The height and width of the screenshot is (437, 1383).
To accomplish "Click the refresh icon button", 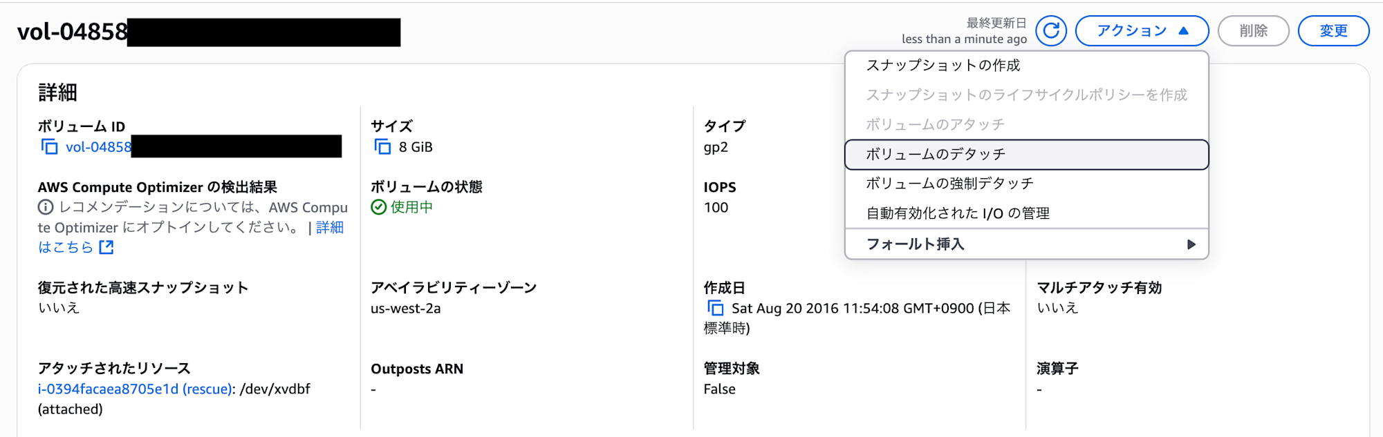I will (1050, 31).
